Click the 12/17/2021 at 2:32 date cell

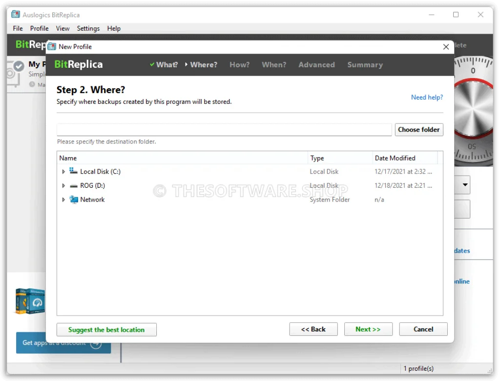(403, 172)
